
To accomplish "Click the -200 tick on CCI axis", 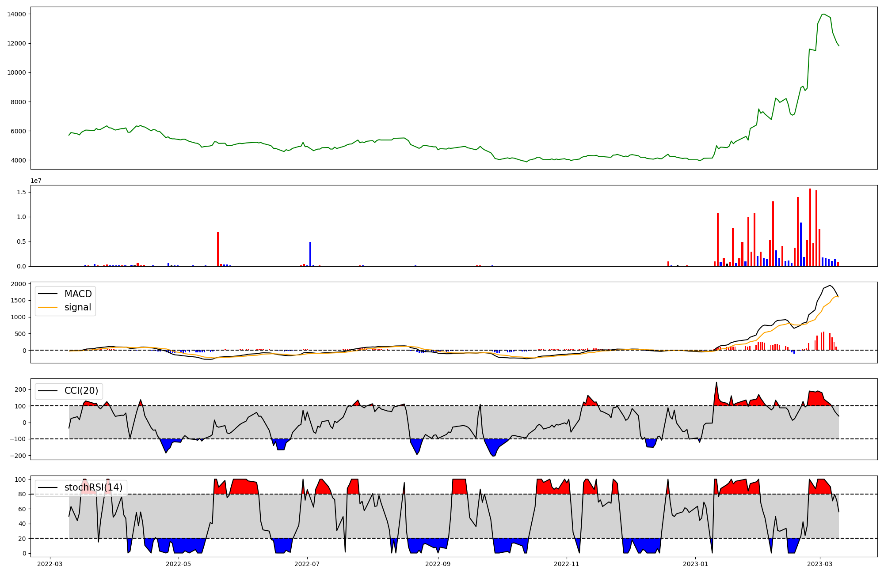I will coord(18,456).
